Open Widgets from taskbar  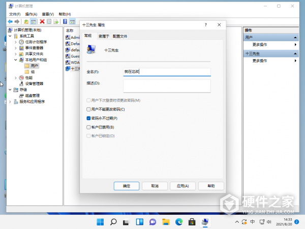point(139,222)
